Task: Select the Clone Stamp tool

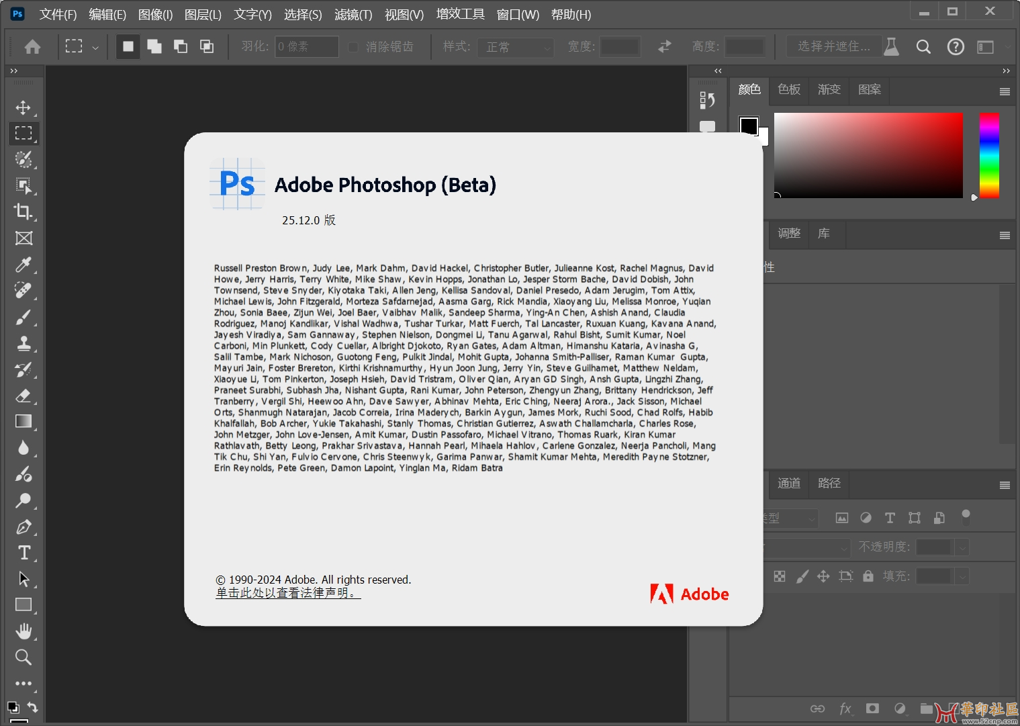Action: pyautogui.click(x=24, y=343)
